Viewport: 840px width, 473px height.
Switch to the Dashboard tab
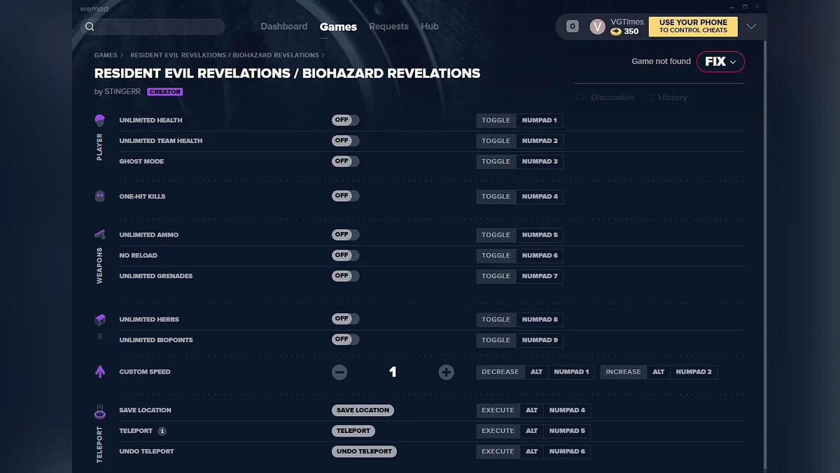pos(283,27)
